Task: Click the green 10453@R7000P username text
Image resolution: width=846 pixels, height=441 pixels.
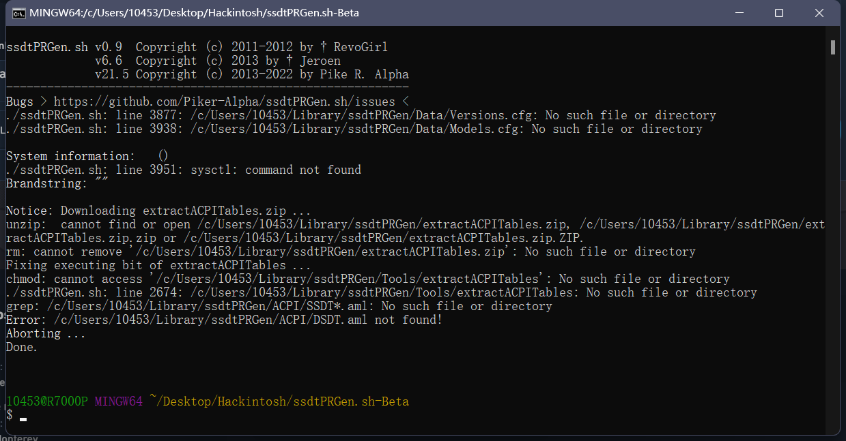Action: (x=46, y=401)
